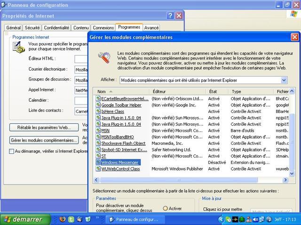Screen dimensions: 301x225
Task: Click the list scroll down arrow
Action: click(292, 174)
